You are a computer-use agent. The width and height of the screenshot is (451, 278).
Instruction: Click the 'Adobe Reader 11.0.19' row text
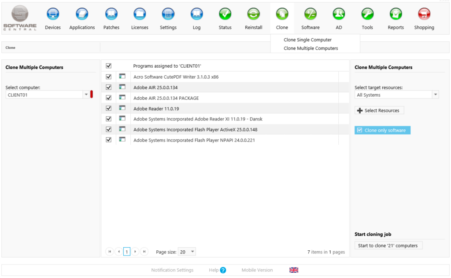pos(156,109)
